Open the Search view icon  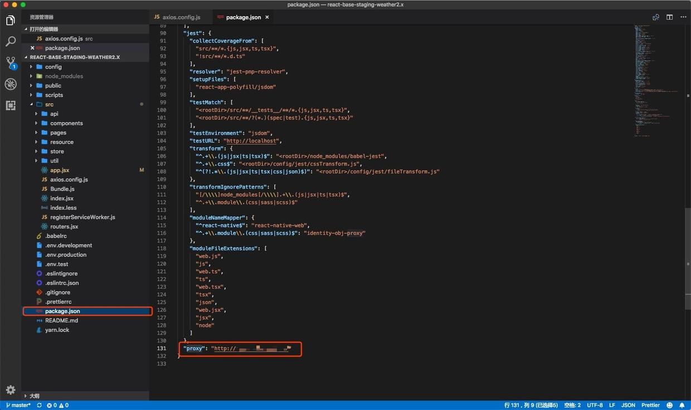click(10, 42)
